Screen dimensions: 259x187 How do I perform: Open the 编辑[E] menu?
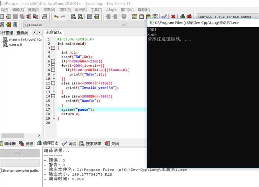pyautogui.click(x=18, y=10)
